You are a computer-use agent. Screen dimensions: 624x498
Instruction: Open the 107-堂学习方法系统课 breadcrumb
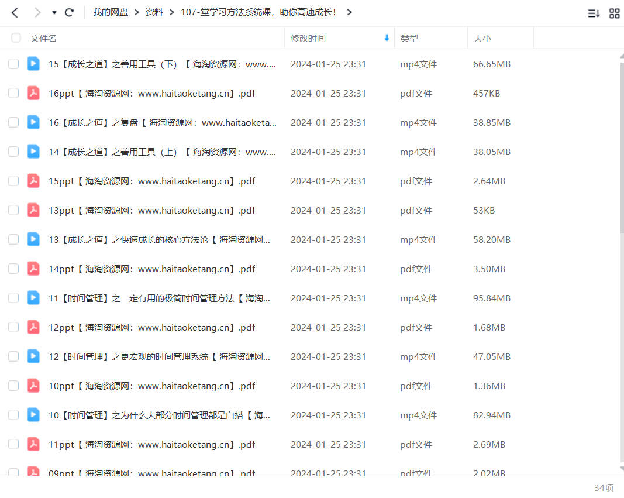pos(258,12)
